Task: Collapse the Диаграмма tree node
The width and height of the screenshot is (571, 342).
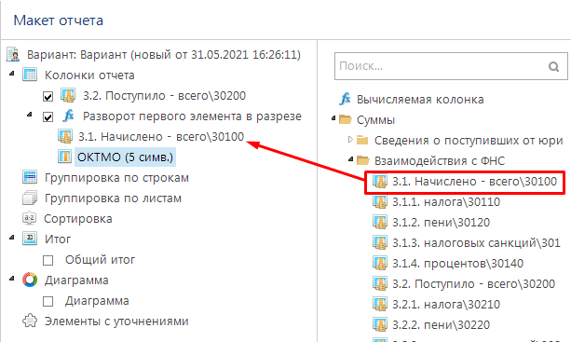Action: [x=12, y=279]
